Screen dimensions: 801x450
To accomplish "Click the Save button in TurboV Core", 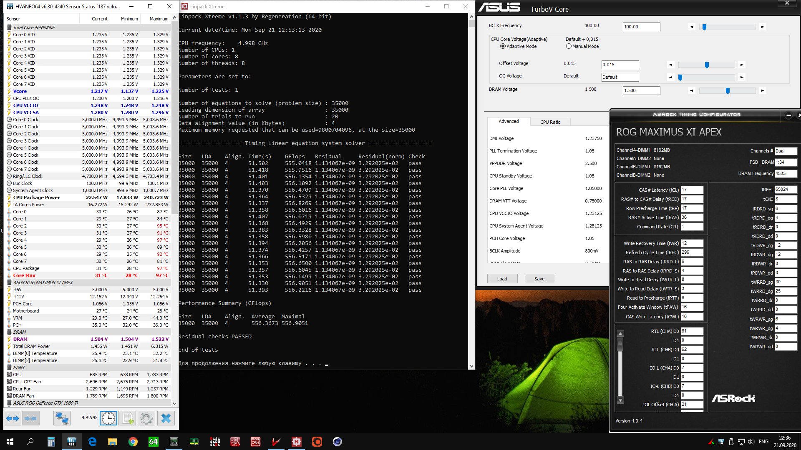I will 539,279.
